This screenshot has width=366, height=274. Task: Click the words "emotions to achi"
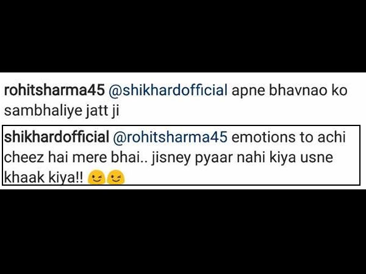click(x=289, y=137)
